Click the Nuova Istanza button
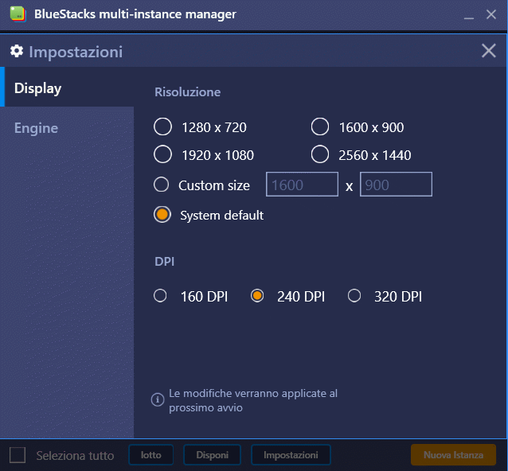 453,455
